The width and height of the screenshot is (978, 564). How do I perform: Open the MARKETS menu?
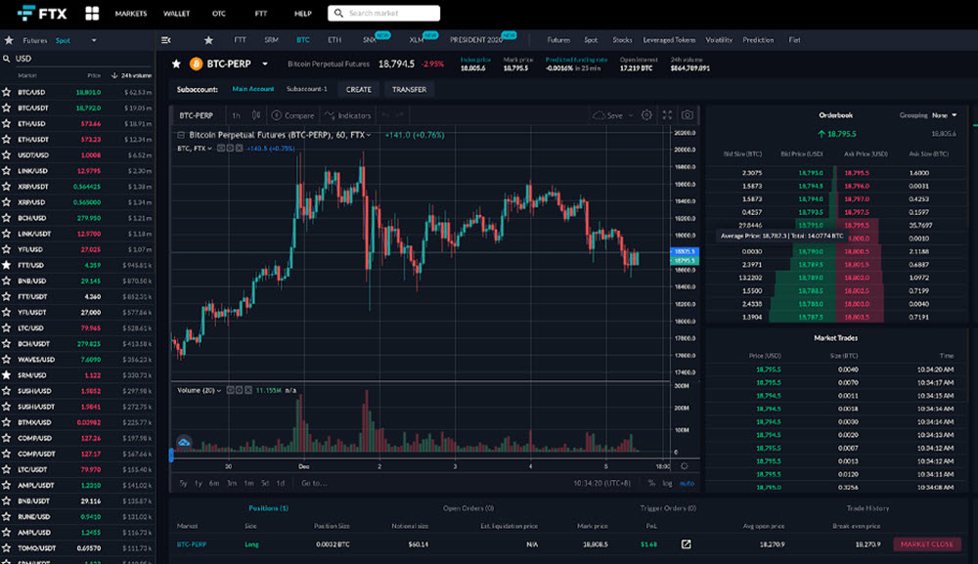(x=131, y=13)
